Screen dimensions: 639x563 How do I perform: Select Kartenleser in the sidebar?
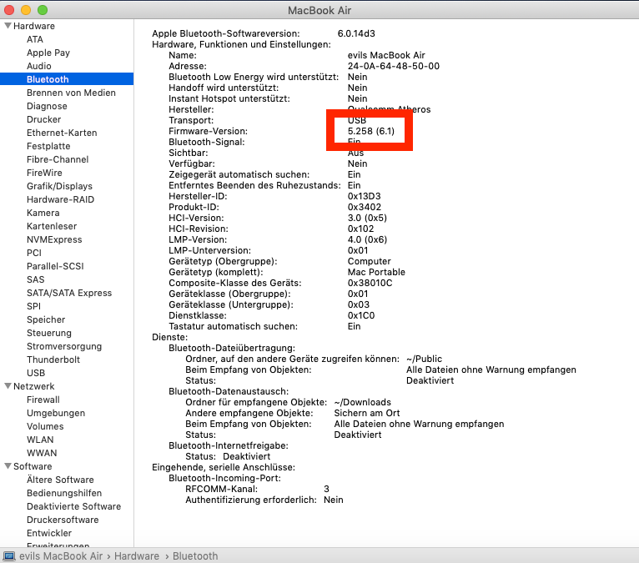(x=52, y=226)
